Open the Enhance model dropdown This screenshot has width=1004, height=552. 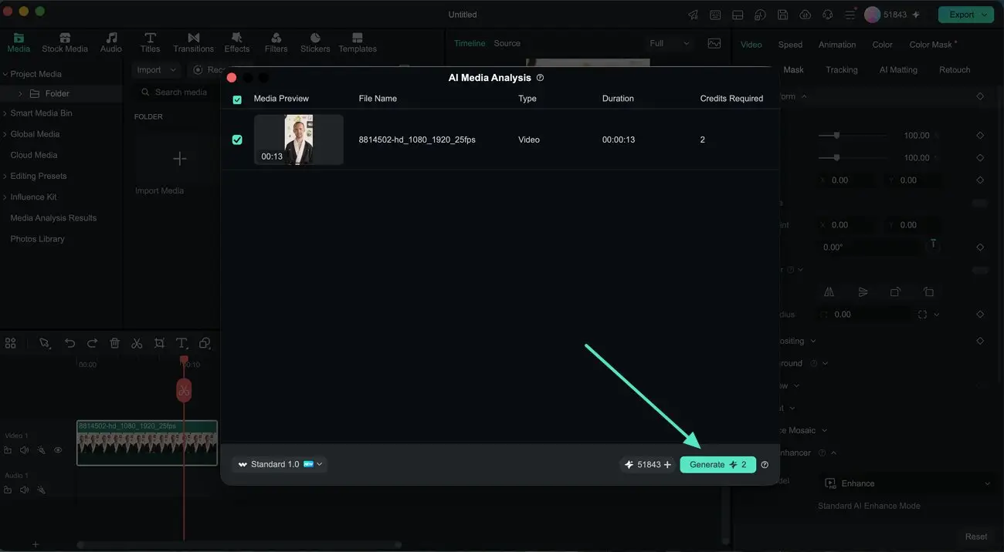[907, 483]
